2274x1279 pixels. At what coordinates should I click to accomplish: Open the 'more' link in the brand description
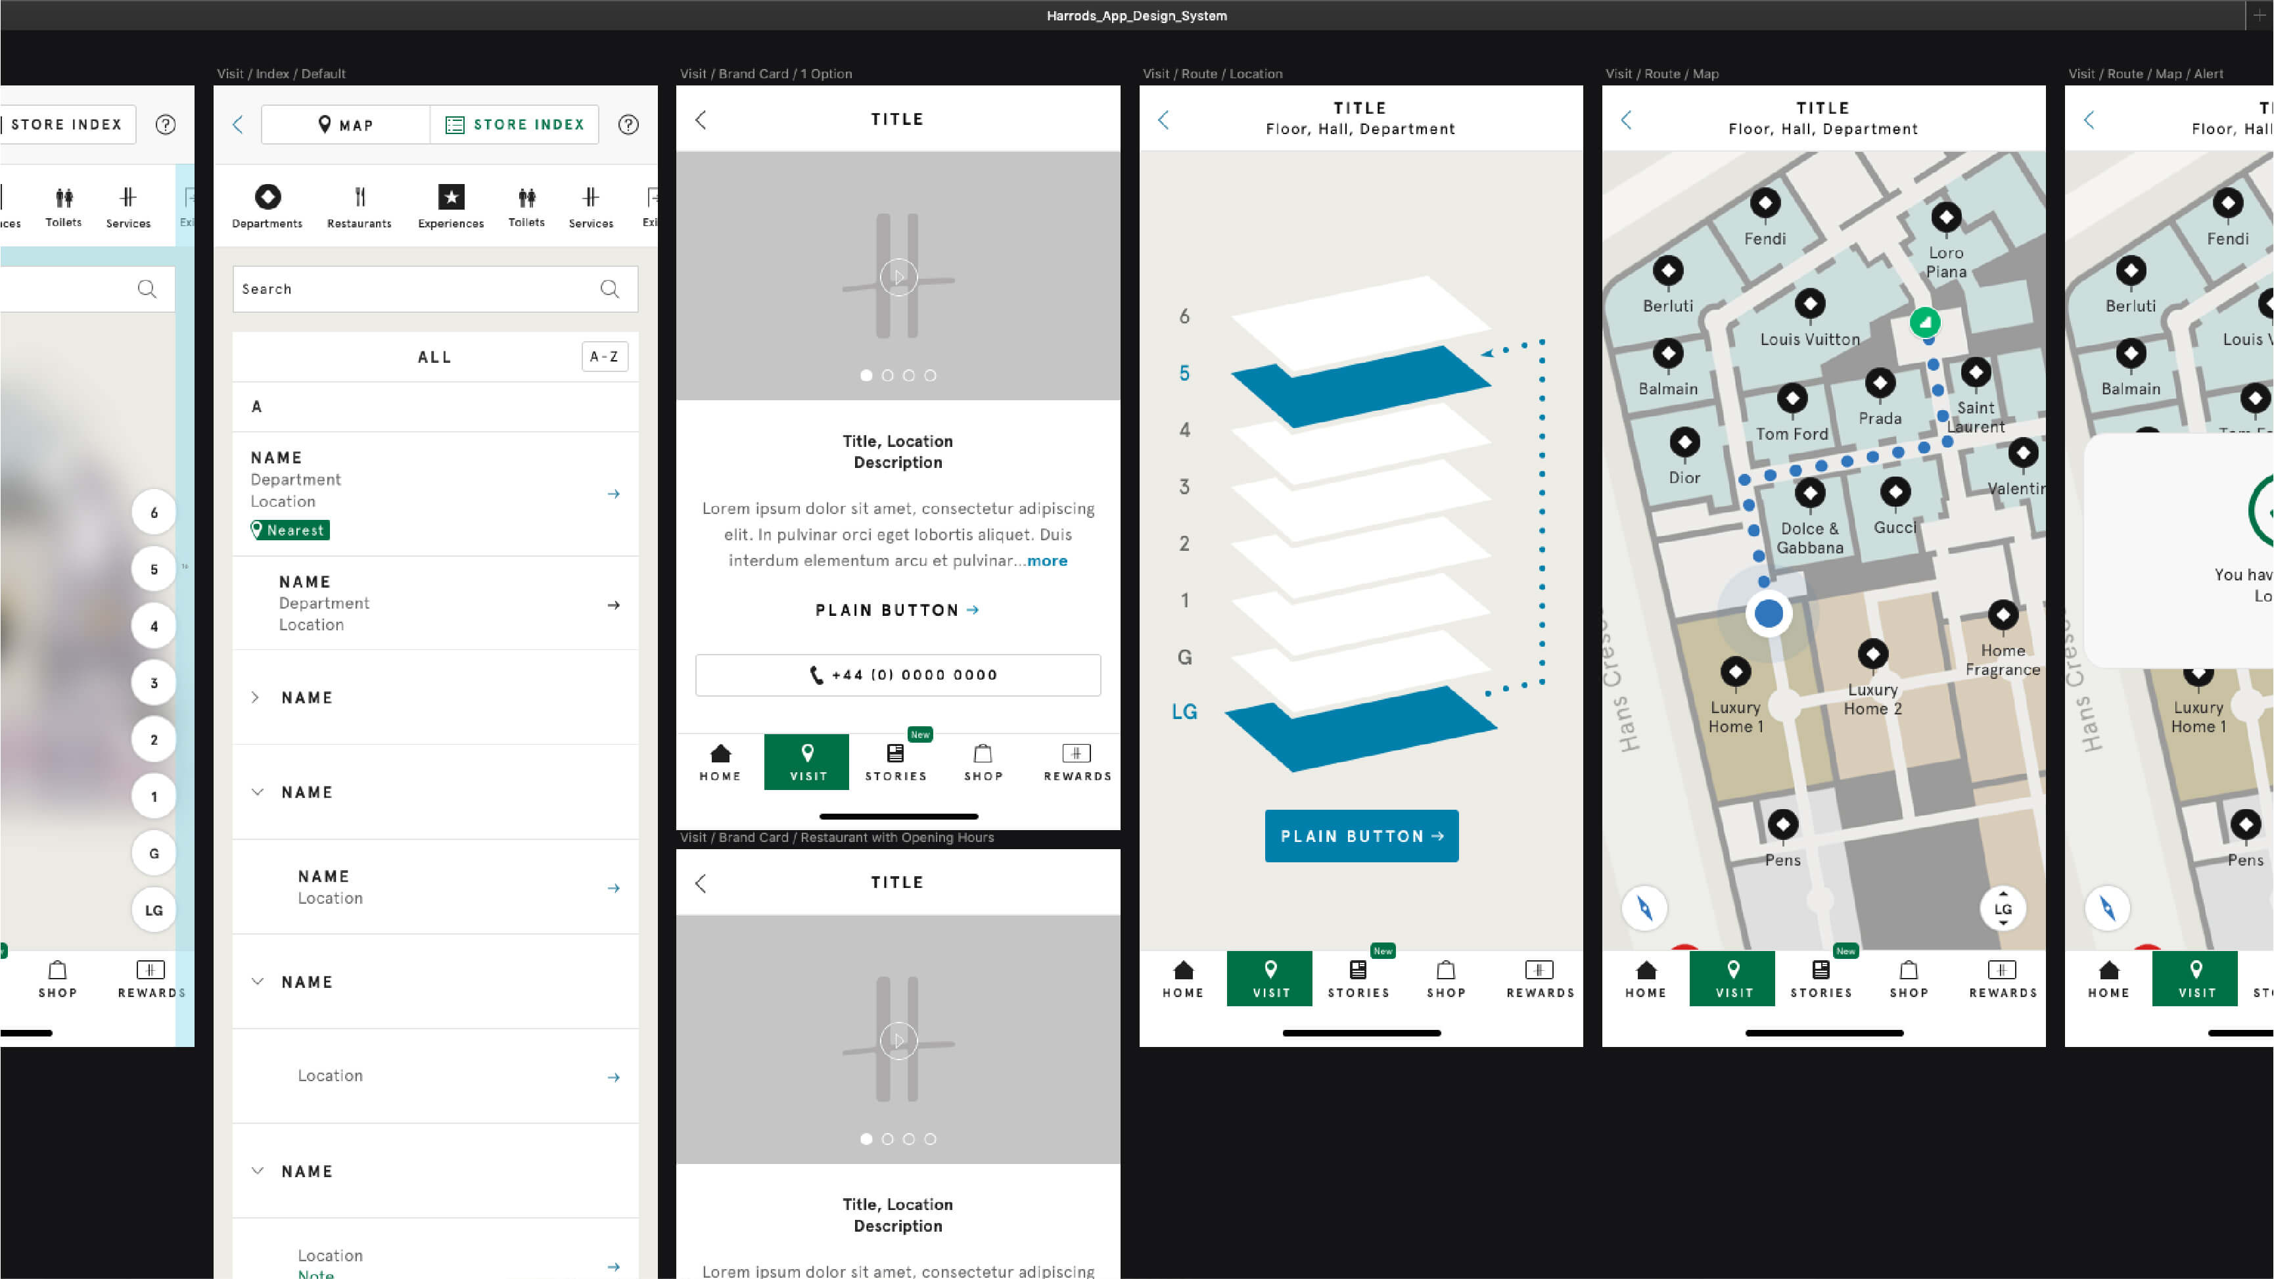[1047, 561]
